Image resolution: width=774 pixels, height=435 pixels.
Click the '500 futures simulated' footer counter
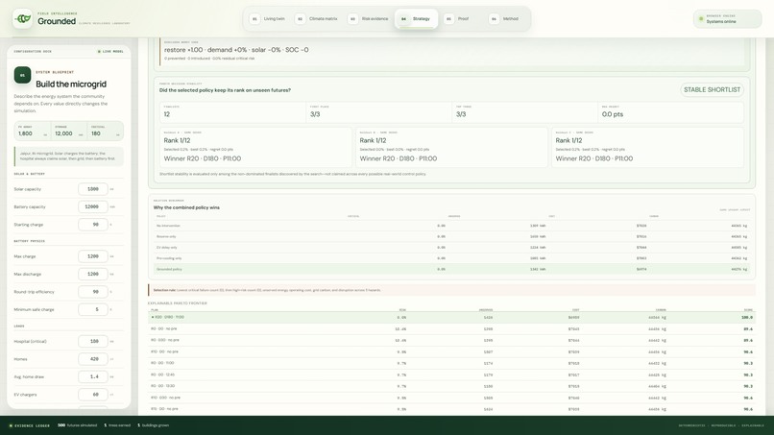pos(78,425)
